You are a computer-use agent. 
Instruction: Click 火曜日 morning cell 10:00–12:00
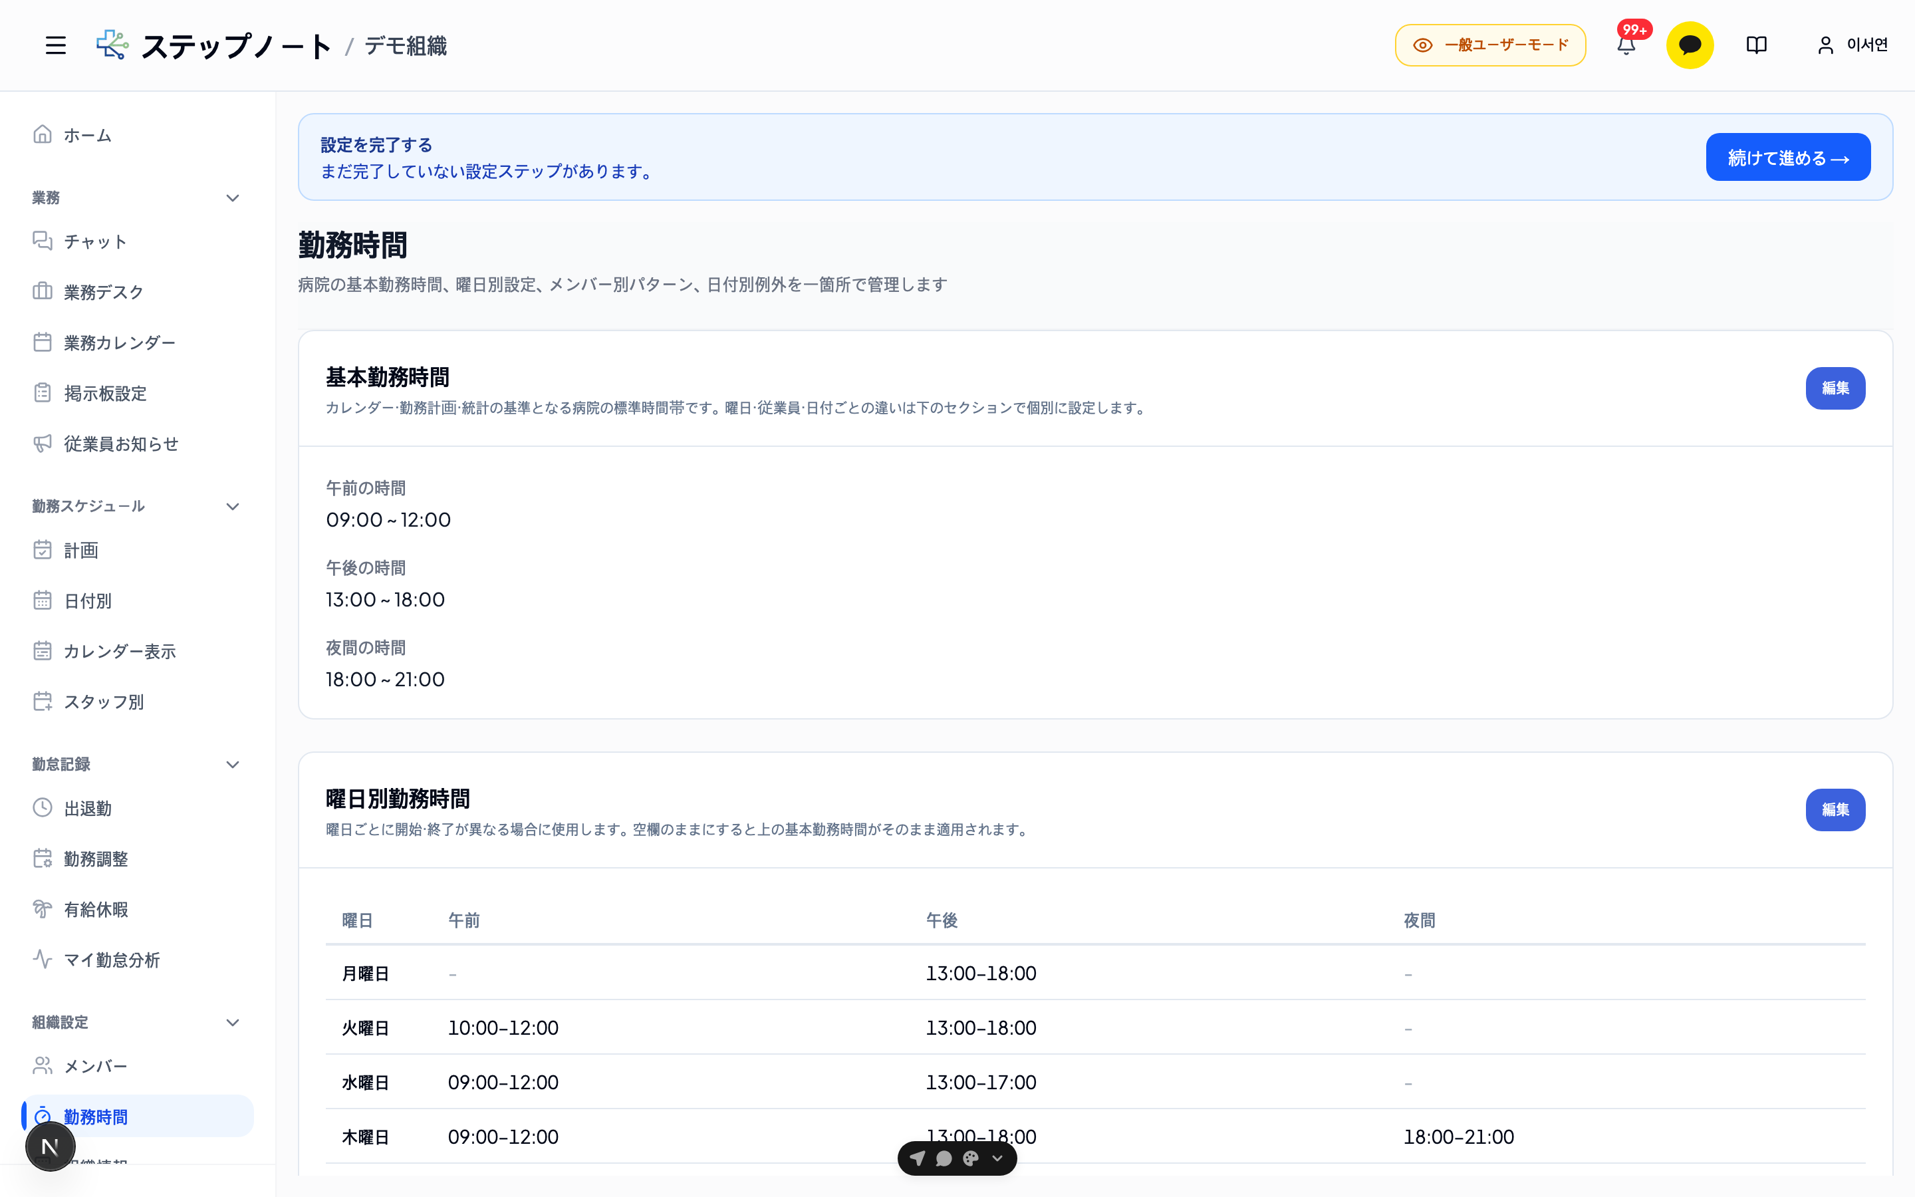tap(503, 1028)
